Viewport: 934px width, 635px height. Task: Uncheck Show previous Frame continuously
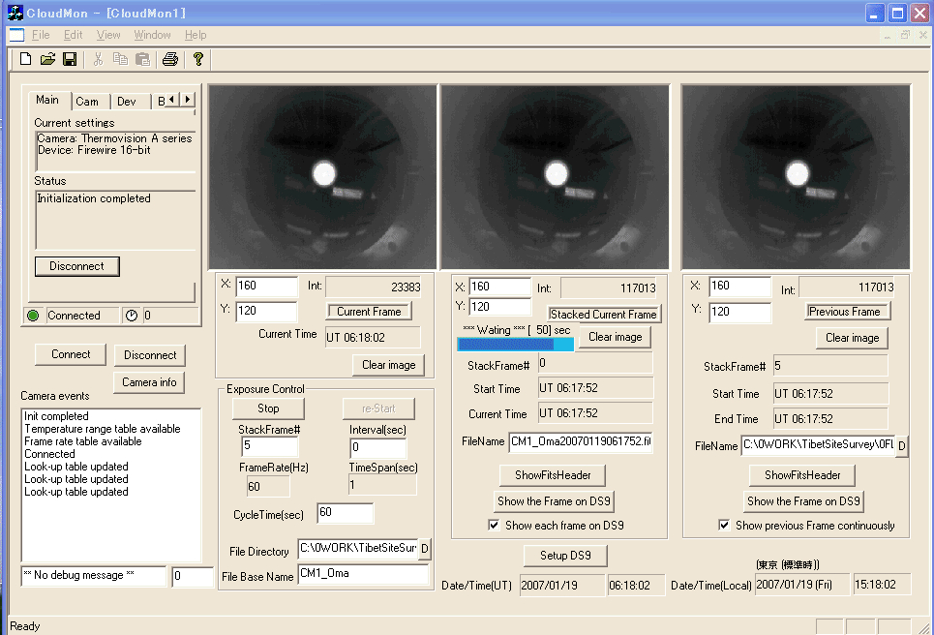click(724, 526)
